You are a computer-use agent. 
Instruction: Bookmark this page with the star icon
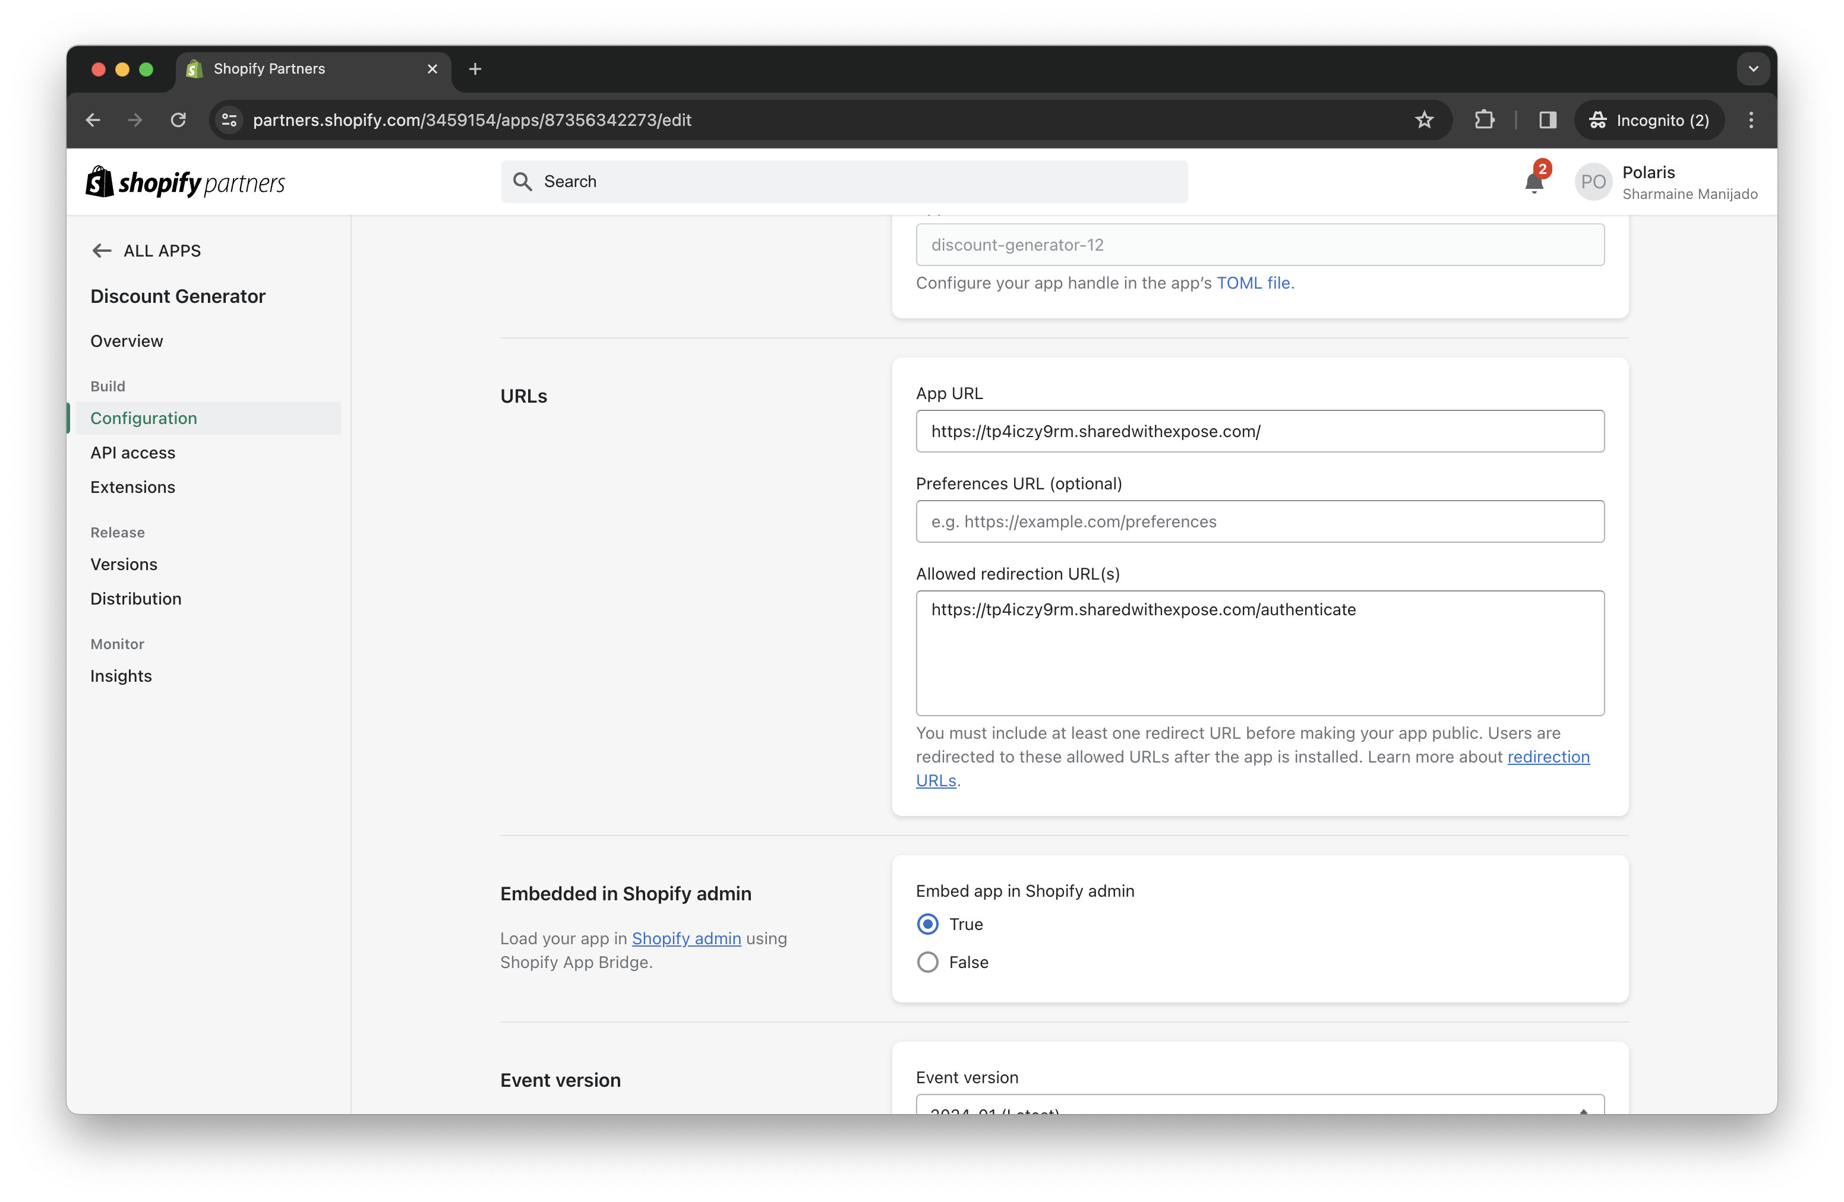click(x=1424, y=120)
